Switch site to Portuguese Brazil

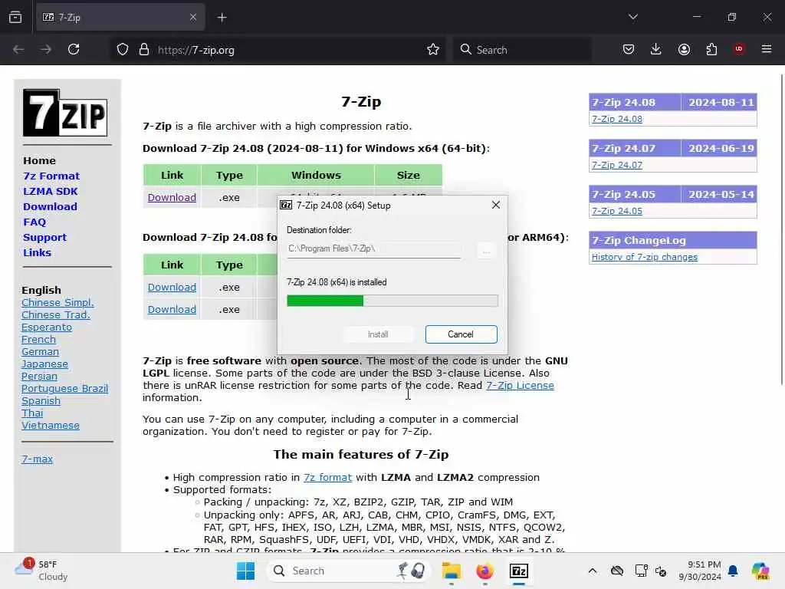pyautogui.click(x=64, y=389)
